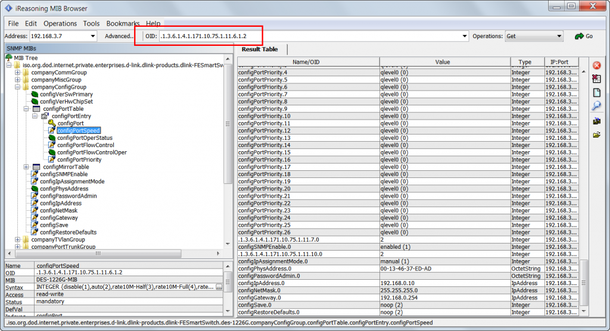Screen dimensions: 610x331
Task: Click the blank document icon in right toolbar
Action: (596, 92)
